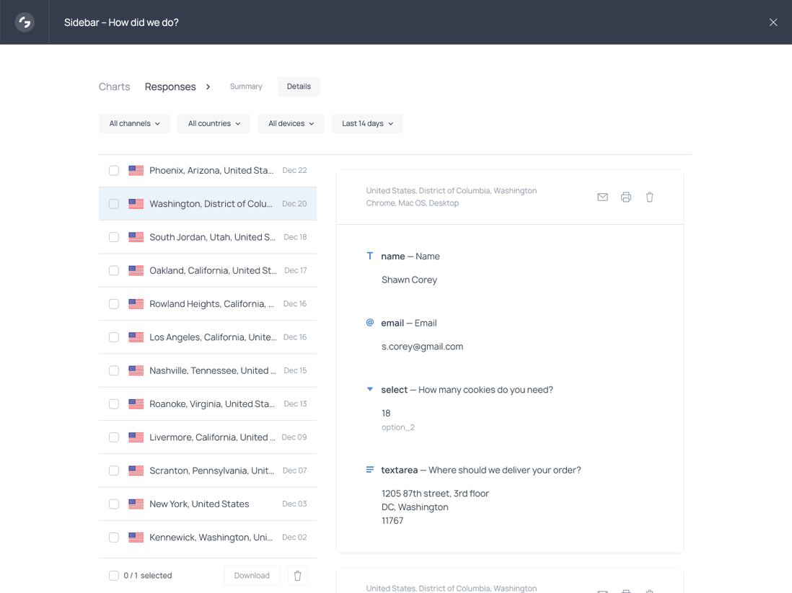Switch to the Summary view
The height and width of the screenshot is (593, 792).
tap(246, 86)
